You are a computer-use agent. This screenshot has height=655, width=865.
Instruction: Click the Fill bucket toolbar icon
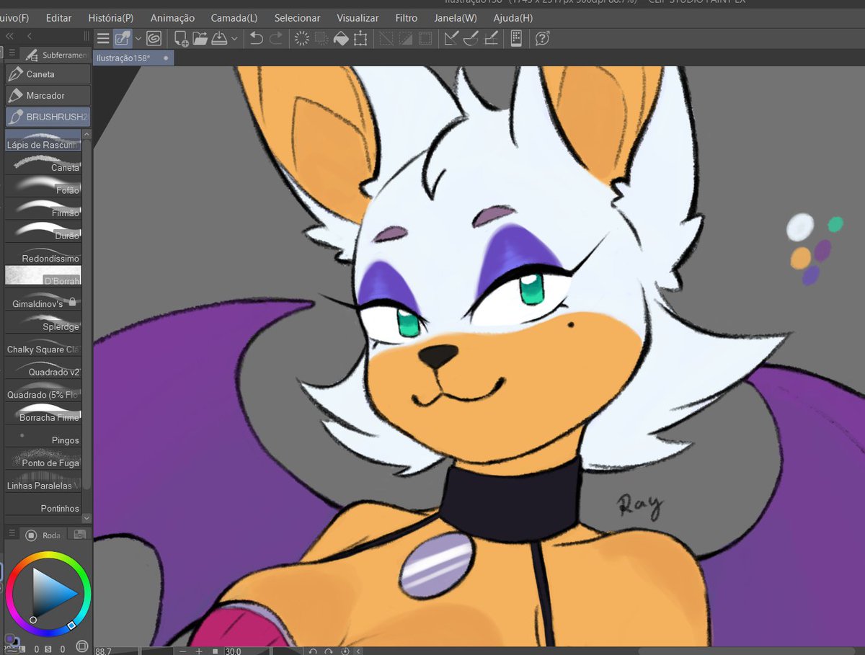tap(341, 39)
